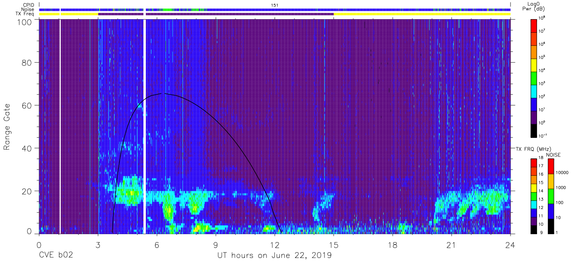Click the red segment of the NOISE colorbar
Viewport: 574px width, 265px height.
(551, 166)
